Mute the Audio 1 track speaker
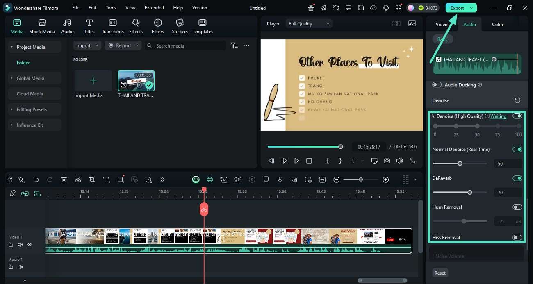Viewport: 533px width, 284px height. [x=20, y=267]
